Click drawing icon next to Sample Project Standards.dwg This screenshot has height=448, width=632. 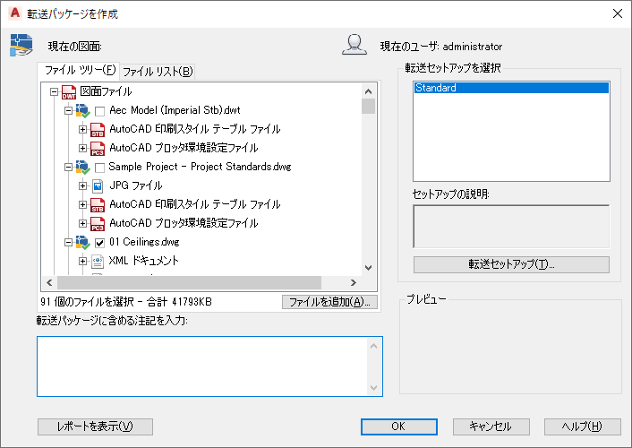[82, 167]
